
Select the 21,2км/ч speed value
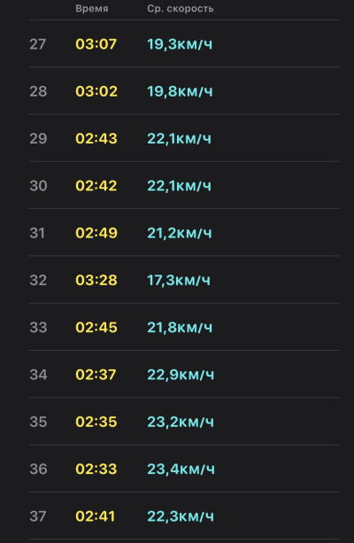click(x=180, y=233)
